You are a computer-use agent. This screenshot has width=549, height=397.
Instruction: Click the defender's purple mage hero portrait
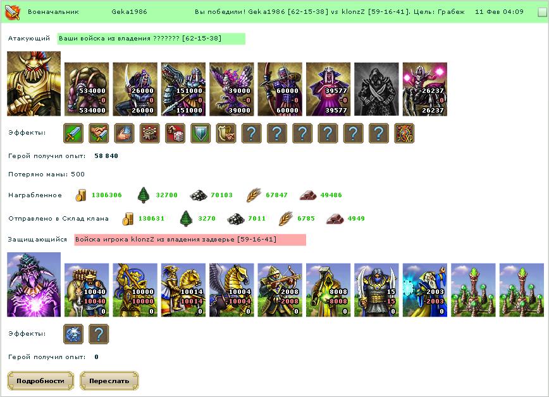[x=34, y=284]
